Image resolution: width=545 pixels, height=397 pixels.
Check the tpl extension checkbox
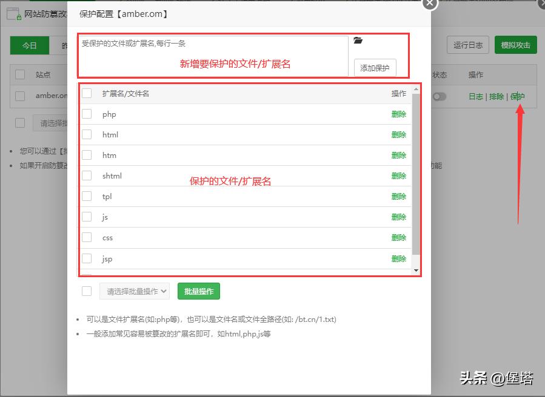click(86, 196)
